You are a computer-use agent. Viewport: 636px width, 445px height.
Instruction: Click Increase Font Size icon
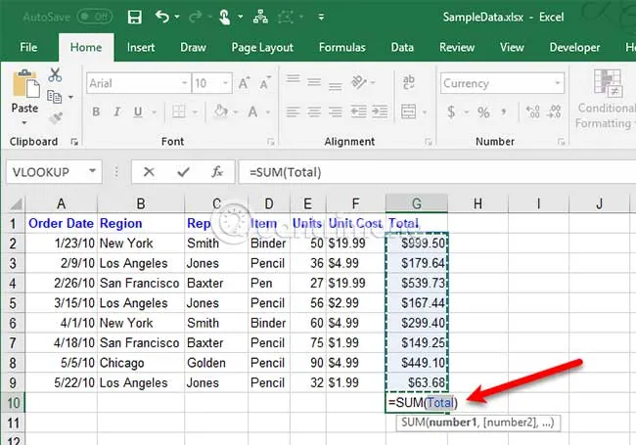click(244, 83)
